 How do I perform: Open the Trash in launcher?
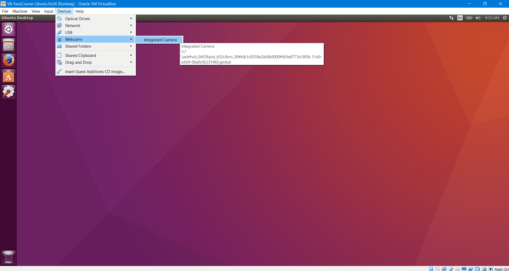pyautogui.click(x=8, y=257)
